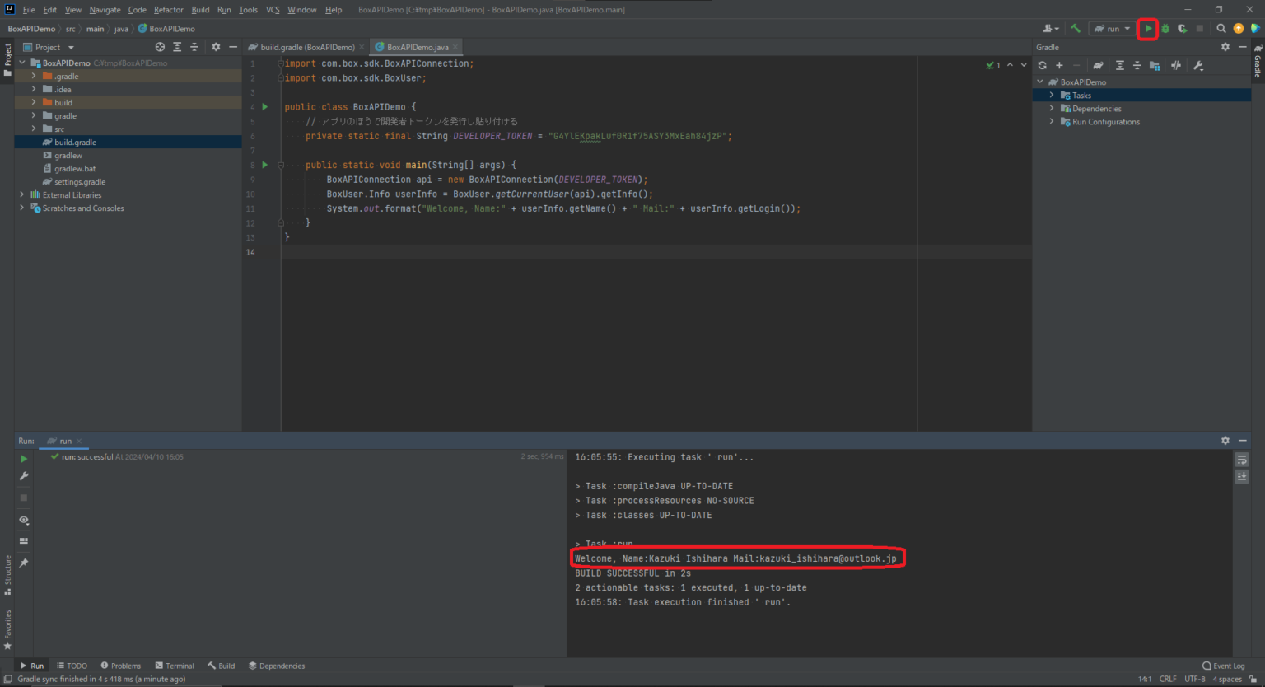Toggle the Project tool window side tab
Viewport: 1265px width, 687px height.
tap(7, 58)
